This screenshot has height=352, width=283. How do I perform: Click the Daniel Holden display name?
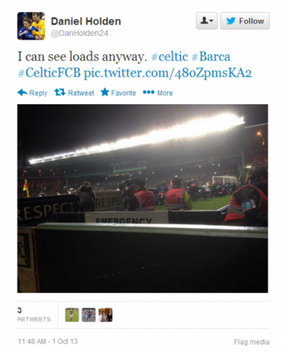[86, 21]
